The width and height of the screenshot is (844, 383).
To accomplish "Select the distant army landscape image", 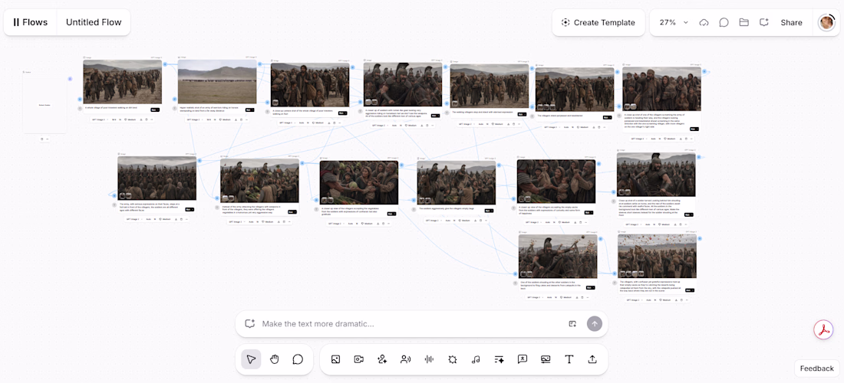I will point(217,82).
